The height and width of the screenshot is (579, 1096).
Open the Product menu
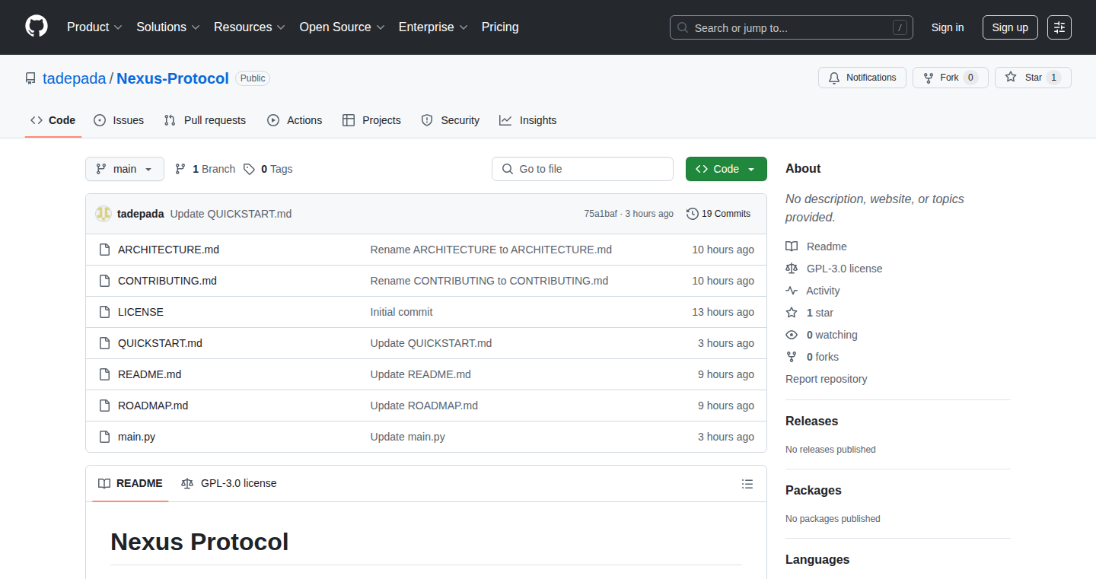coord(94,27)
